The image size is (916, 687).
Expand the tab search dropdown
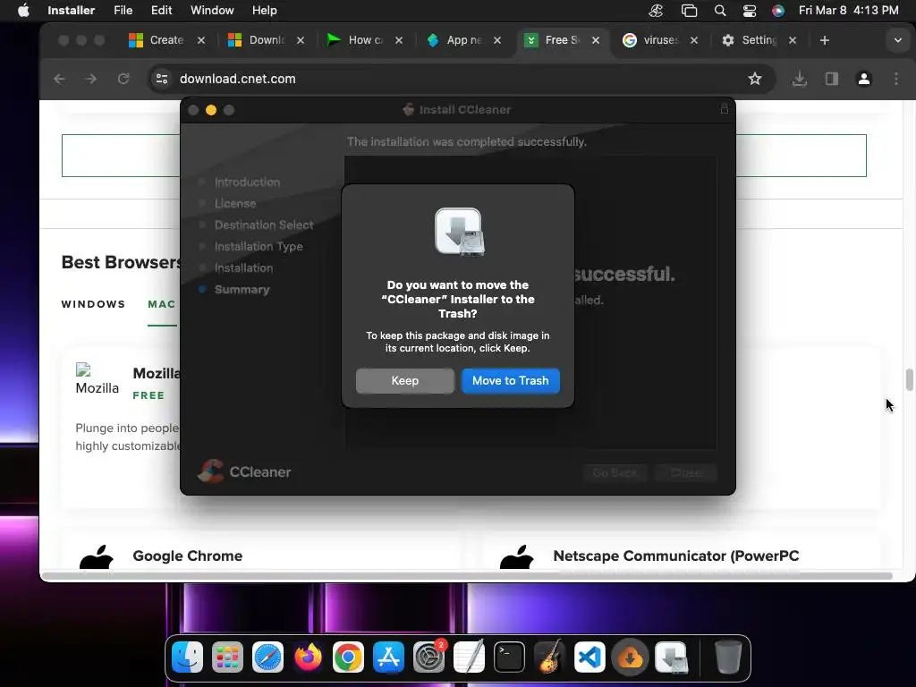(x=897, y=40)
